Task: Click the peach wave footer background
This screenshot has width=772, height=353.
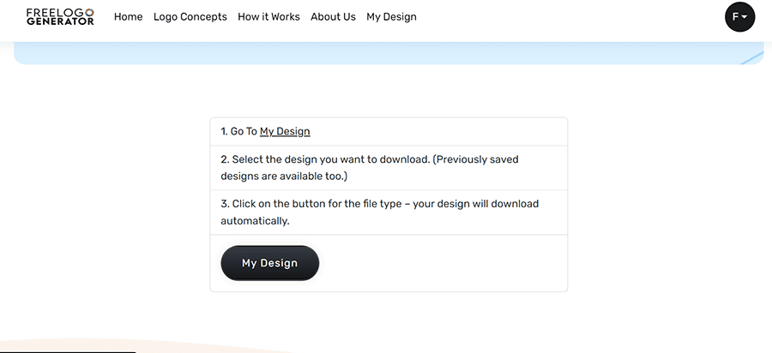Action: click(148, 345)
